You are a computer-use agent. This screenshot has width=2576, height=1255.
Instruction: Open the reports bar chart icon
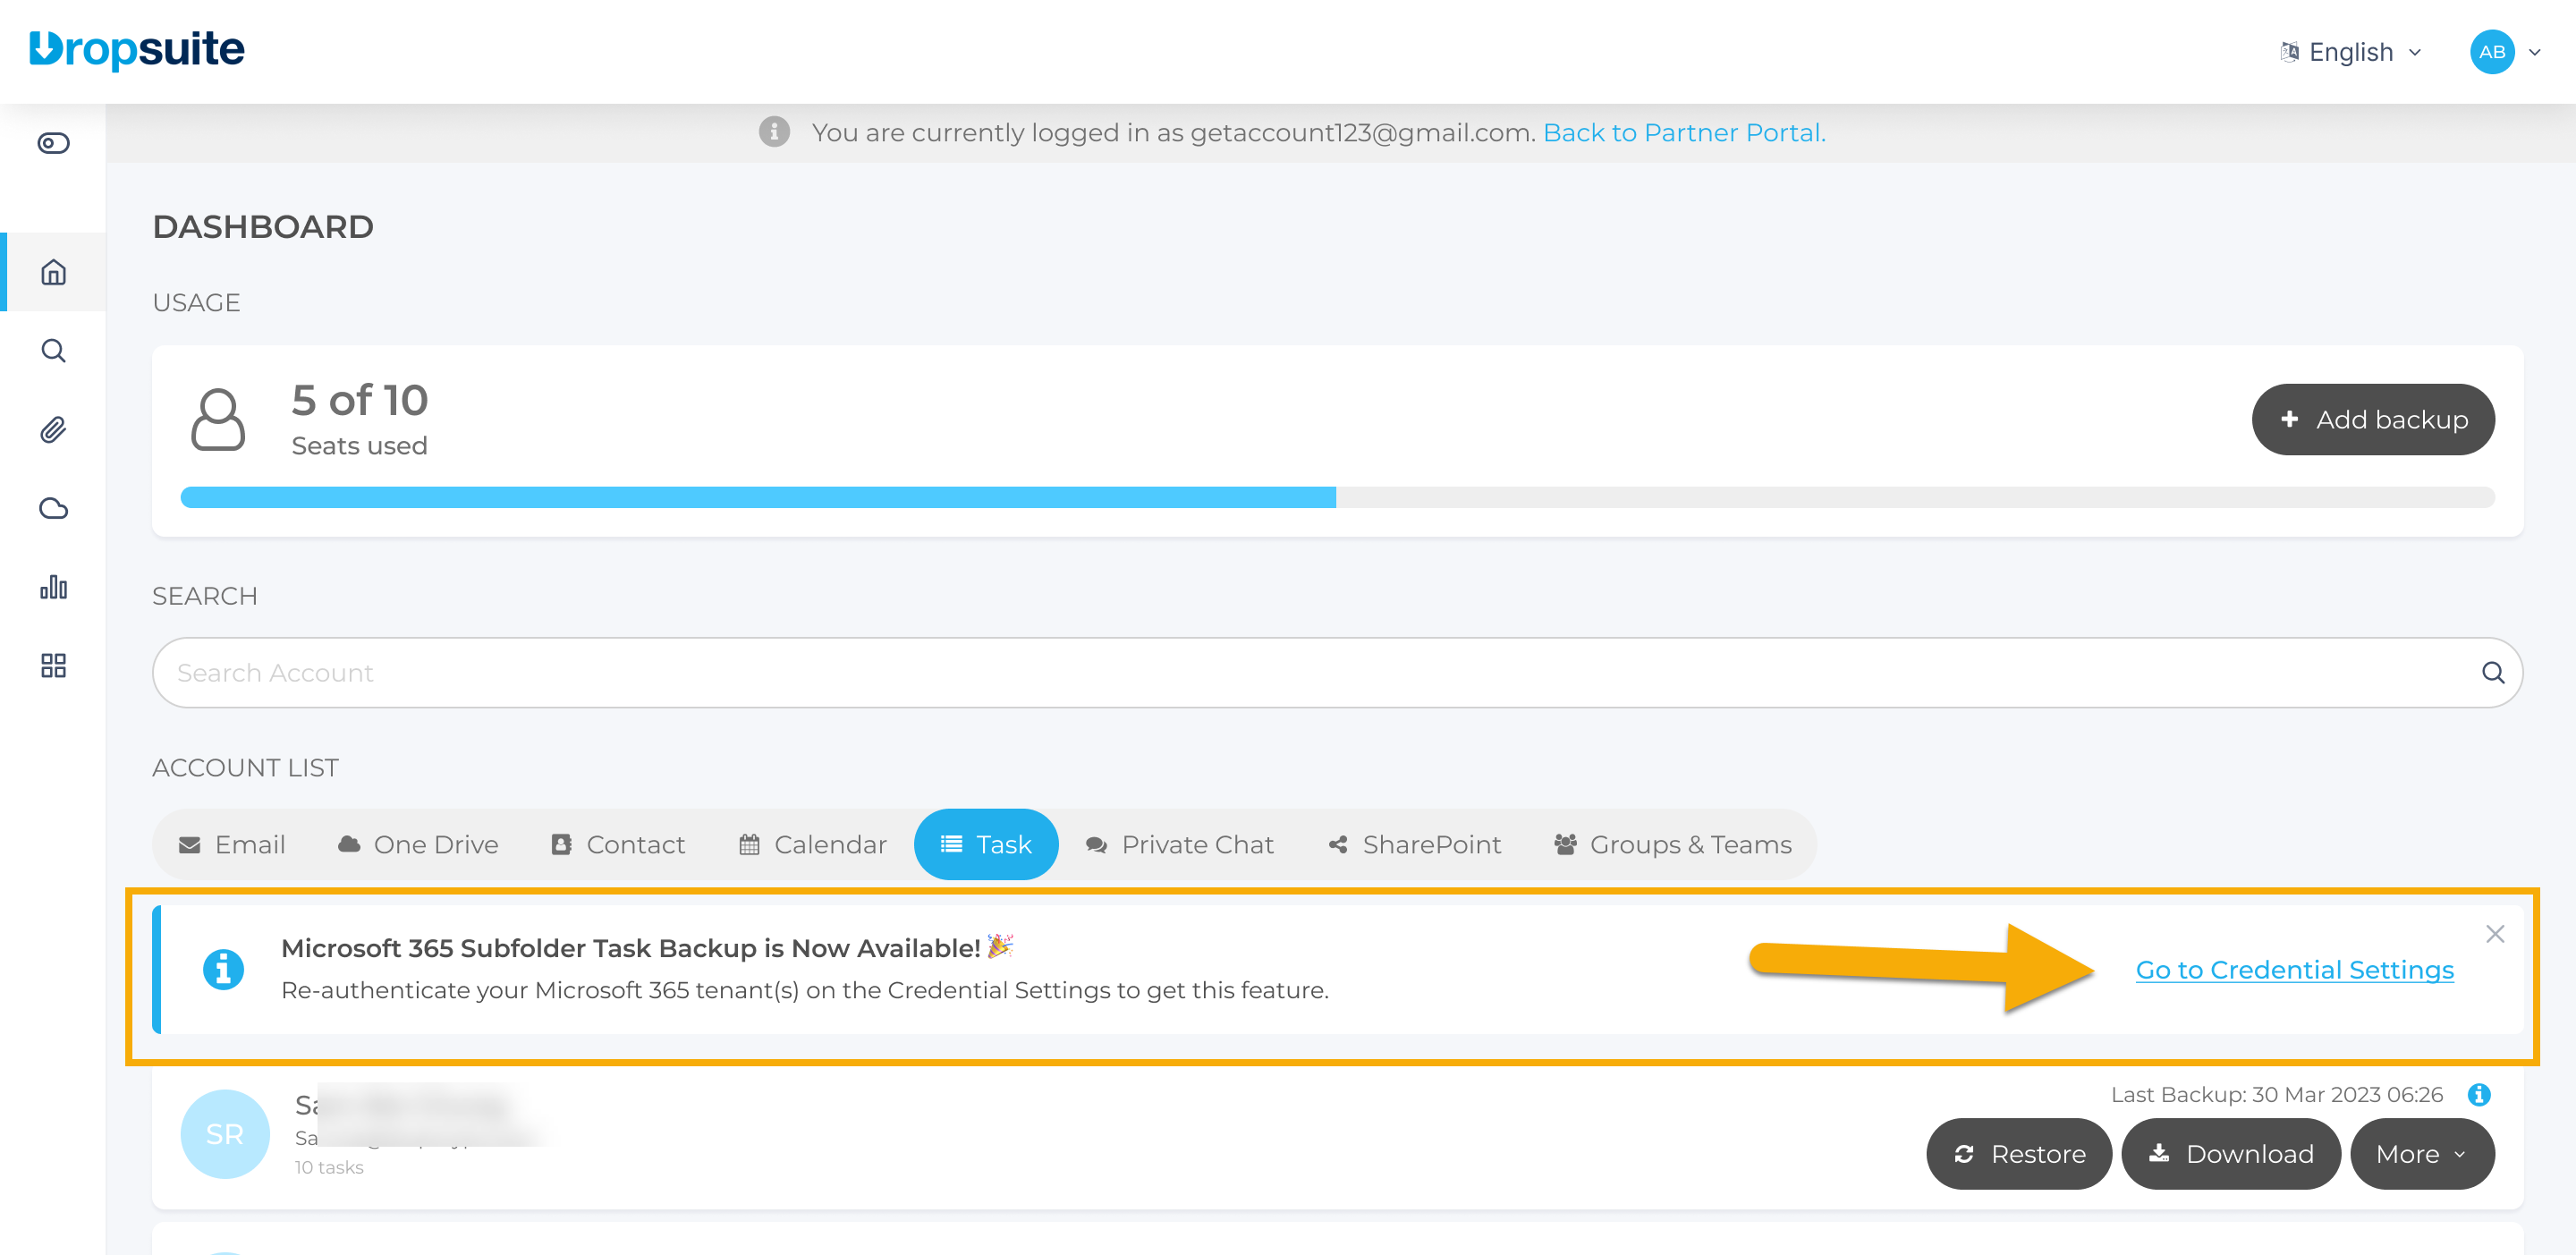53,587
